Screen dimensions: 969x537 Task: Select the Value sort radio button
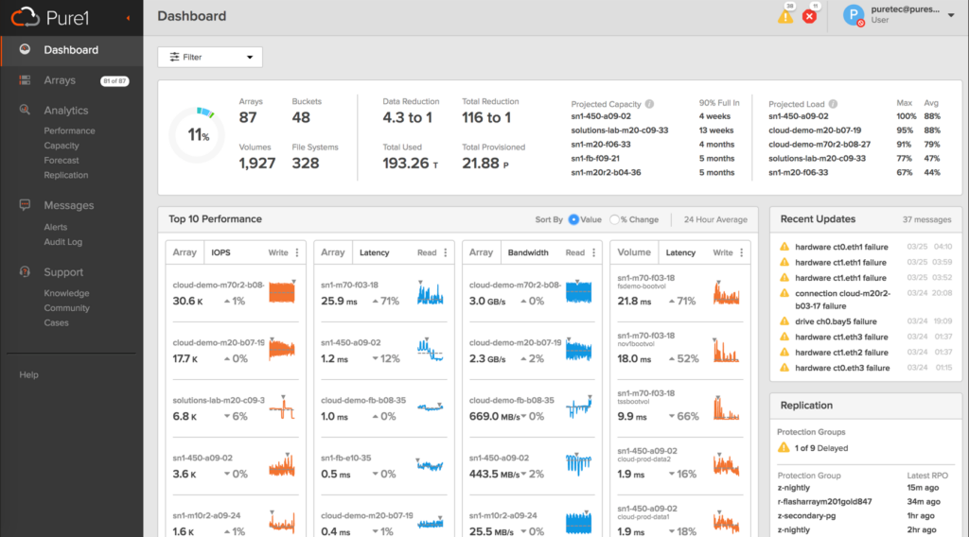(573, 219)
